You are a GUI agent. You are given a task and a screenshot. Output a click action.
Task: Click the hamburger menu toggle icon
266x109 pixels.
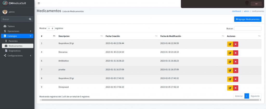click(x=39, y=3)
